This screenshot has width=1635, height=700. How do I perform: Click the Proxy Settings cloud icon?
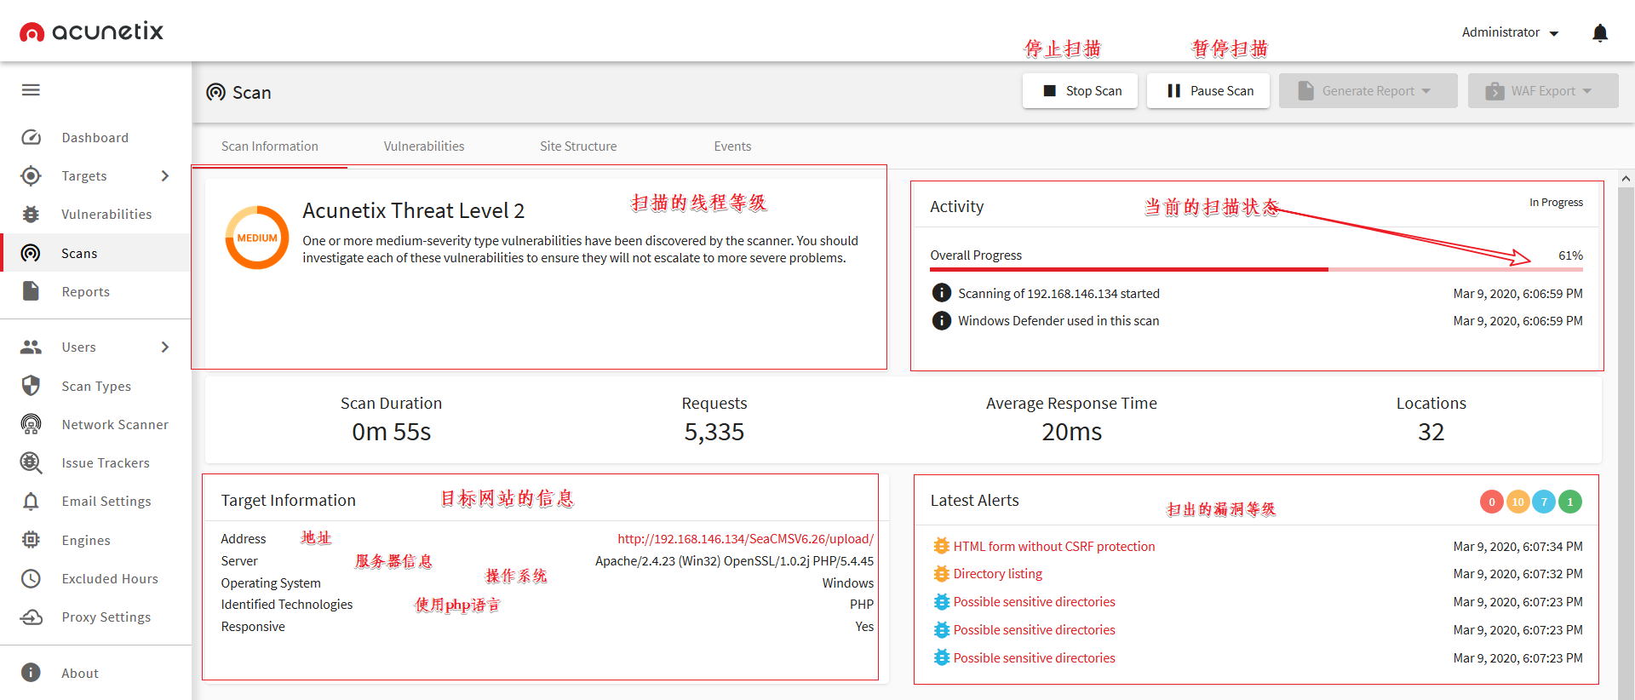[31, 617]
